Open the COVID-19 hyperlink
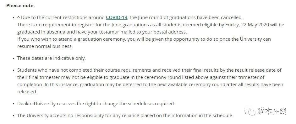Viewport: 296px width, 124px height. (117, 18)
